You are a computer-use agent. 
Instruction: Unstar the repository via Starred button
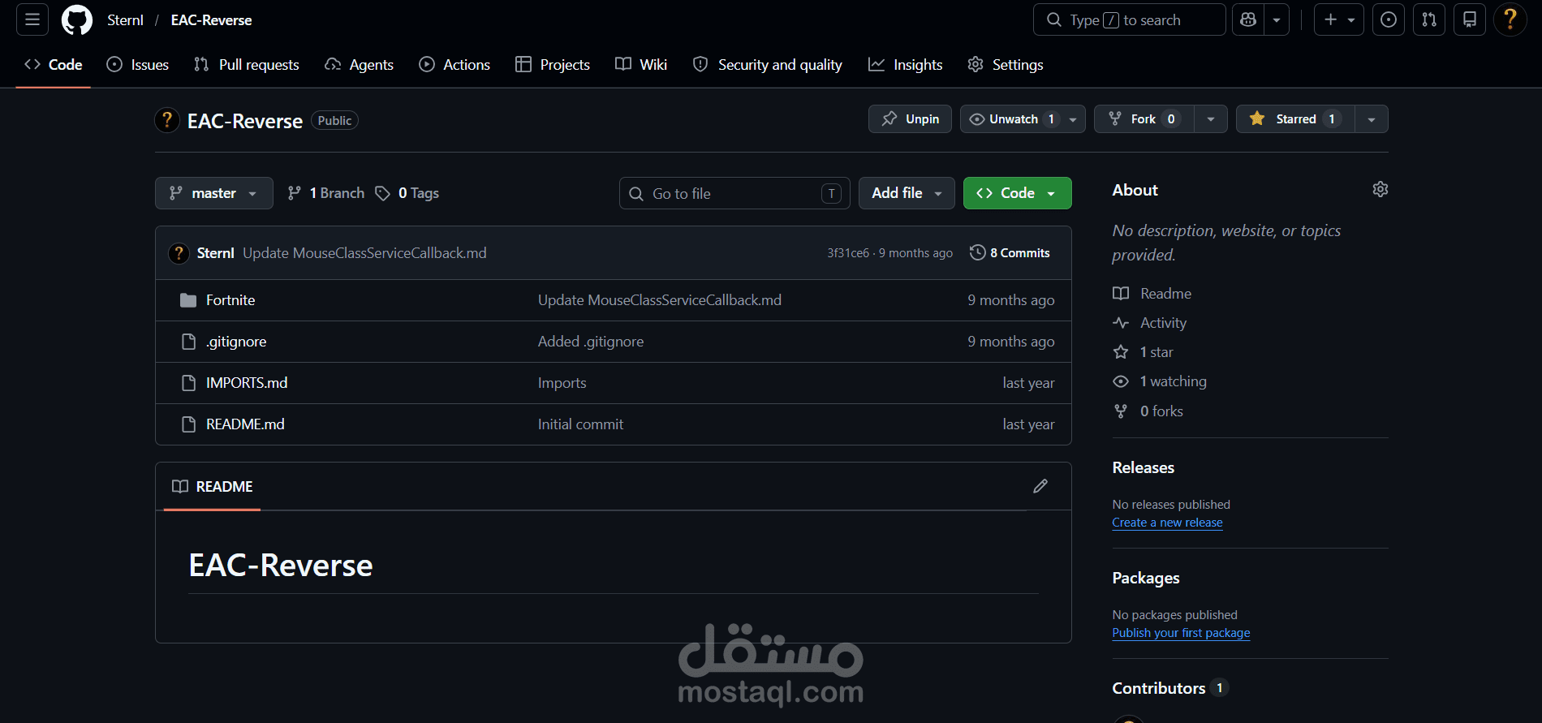point(1295,119)
